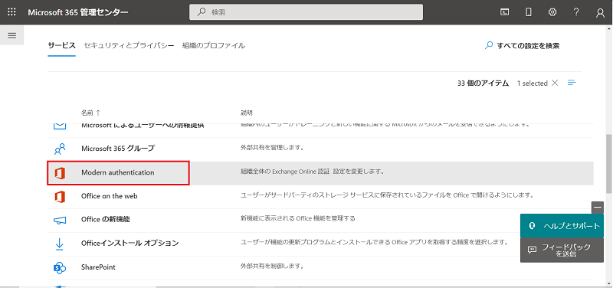Click the Microsoft 365 グループ people icon
Screen dimensions: 613x288
coord(60,149)
